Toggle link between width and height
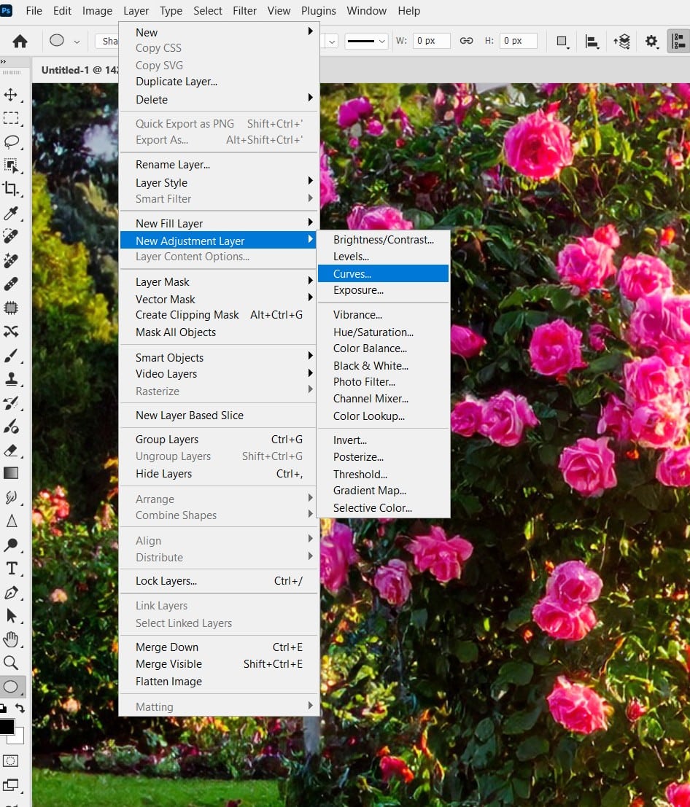This screenshot has width=690, height=807. coord(466,41)
